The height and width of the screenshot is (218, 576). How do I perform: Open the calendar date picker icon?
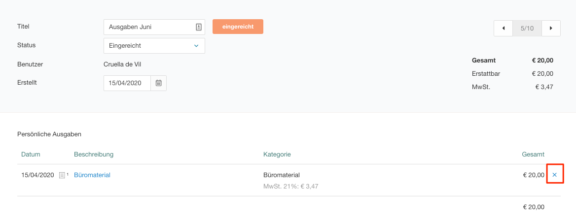pos(159,83)
